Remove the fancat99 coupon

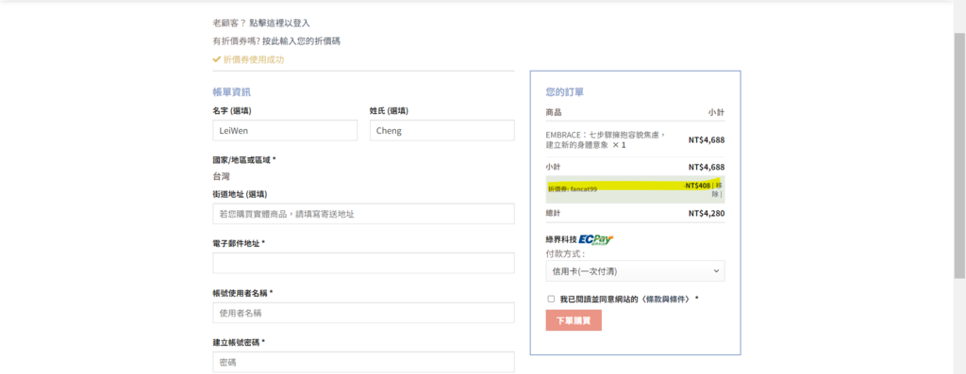717,189
